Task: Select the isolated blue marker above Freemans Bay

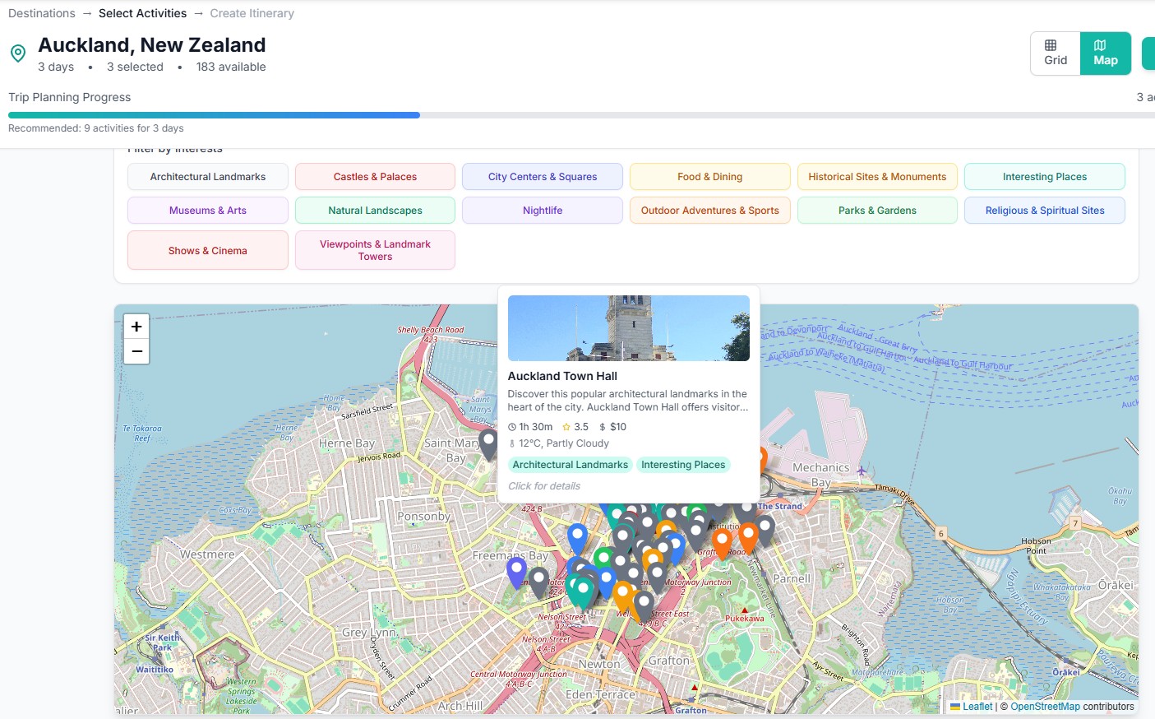Action: pos(578,540)
